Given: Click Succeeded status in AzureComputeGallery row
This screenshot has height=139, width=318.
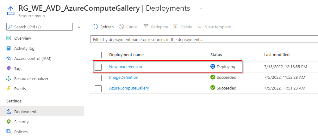Looking at the screenshot, I should tap(227, 88).
